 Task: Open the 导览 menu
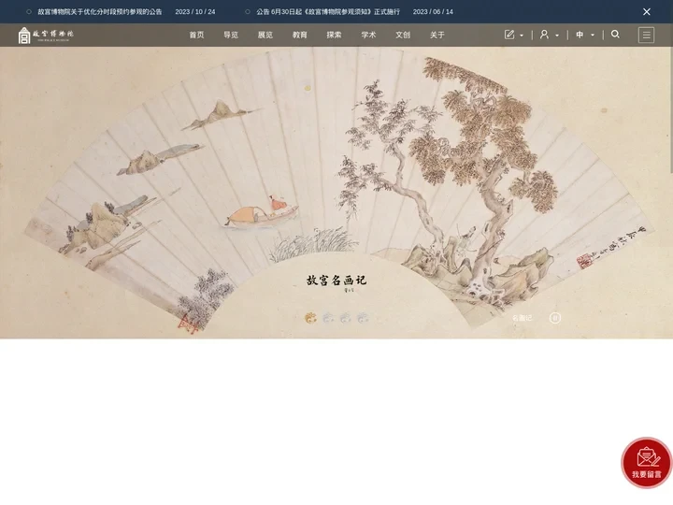pos(231,35)
